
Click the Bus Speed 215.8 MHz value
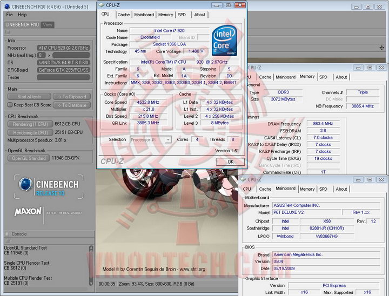tap(148, 116)
